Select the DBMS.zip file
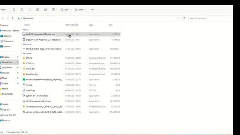The height and width of the screenshot is (135, 240). [71, 69]
